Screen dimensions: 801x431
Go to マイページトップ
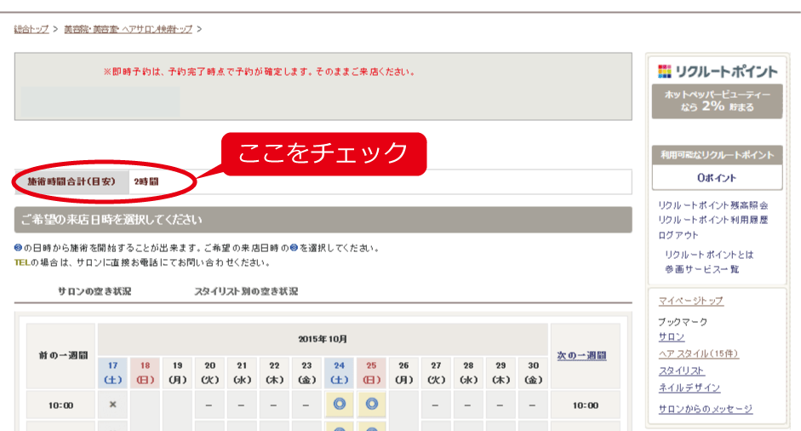[x=690, y=301]
